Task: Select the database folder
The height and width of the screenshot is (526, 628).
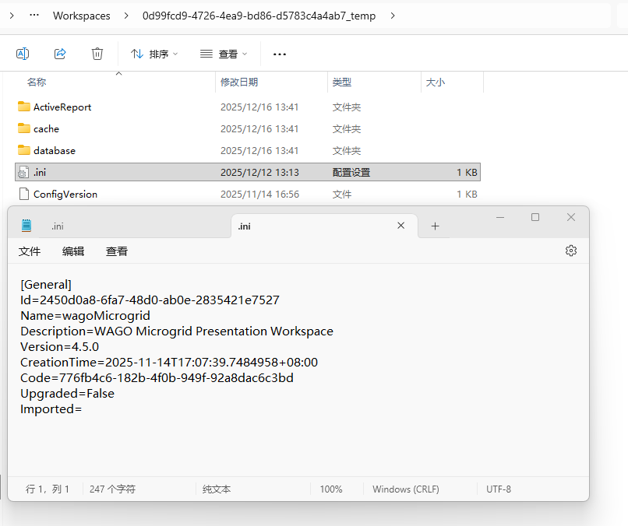Action: point(54,150)
